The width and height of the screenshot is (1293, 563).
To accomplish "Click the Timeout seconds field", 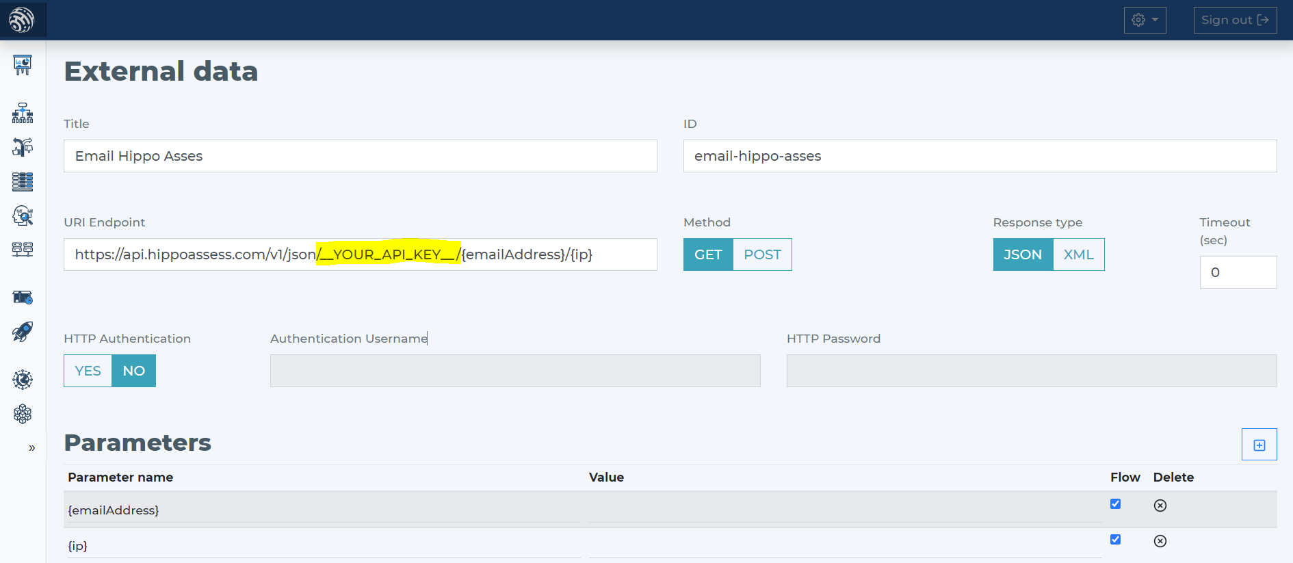I will [1238, 272].
